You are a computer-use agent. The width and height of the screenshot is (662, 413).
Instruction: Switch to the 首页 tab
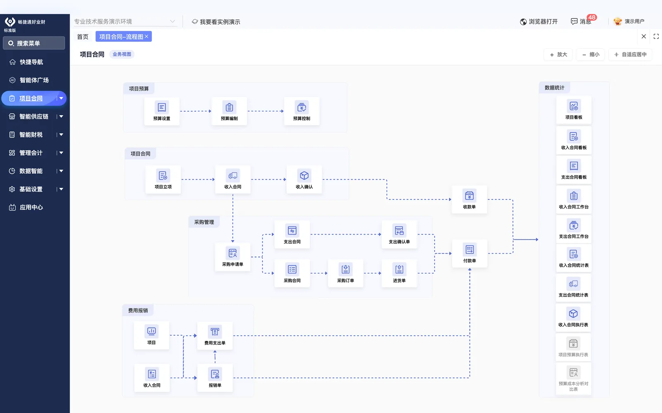(83, 37)
